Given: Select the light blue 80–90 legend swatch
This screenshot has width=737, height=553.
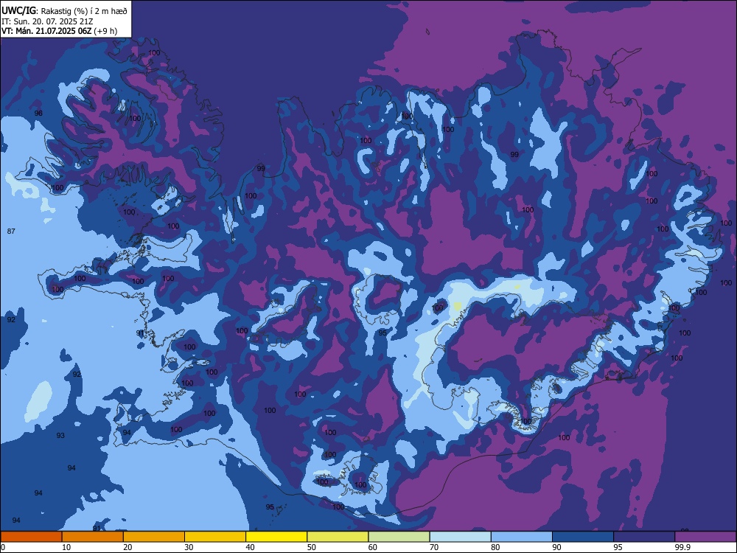Looking at the screenshot, I should [522, 537].
